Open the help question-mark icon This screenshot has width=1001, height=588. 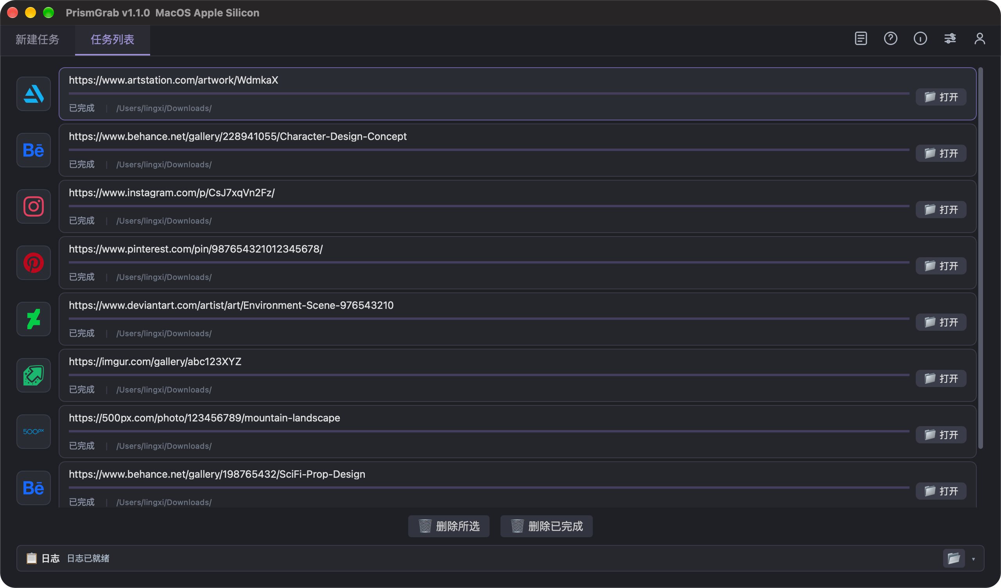(891, 39)
